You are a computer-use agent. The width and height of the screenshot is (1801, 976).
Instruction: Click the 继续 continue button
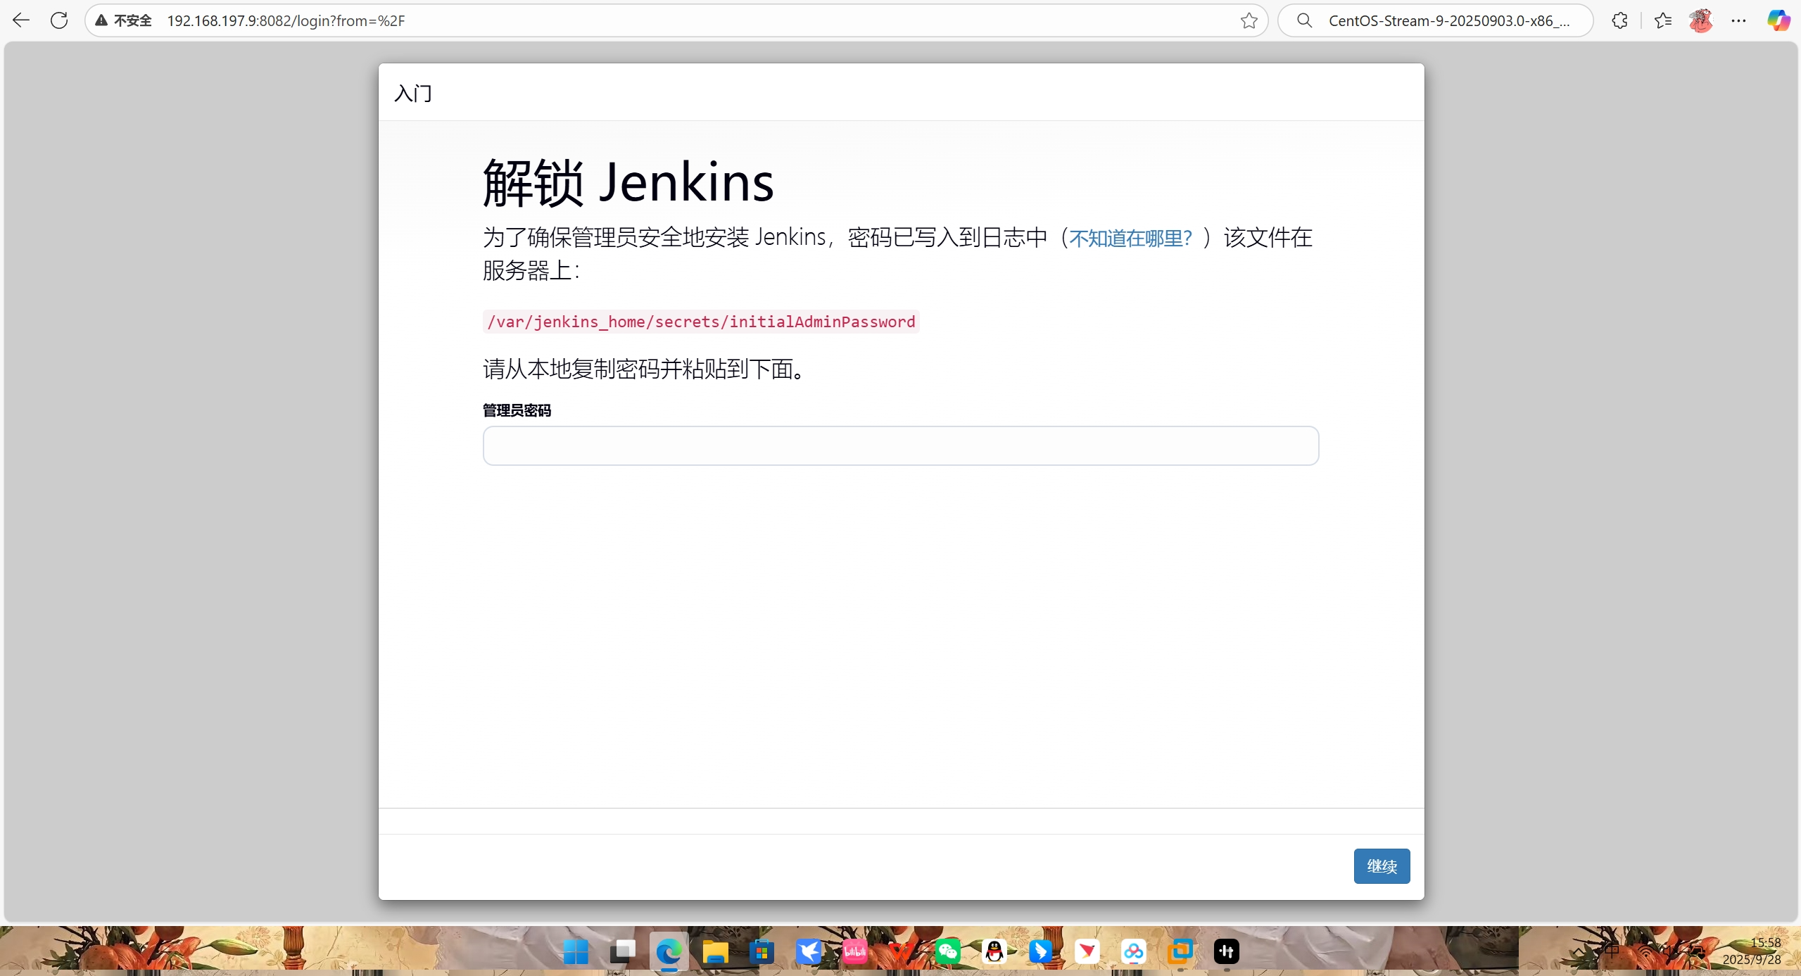click(x=1382, y=866)
